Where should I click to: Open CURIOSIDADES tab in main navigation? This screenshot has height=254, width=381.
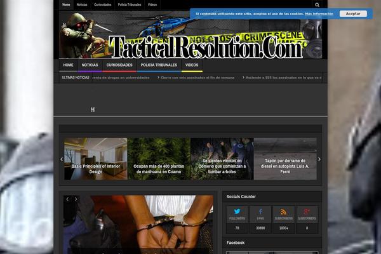click(x=119, y=65)
